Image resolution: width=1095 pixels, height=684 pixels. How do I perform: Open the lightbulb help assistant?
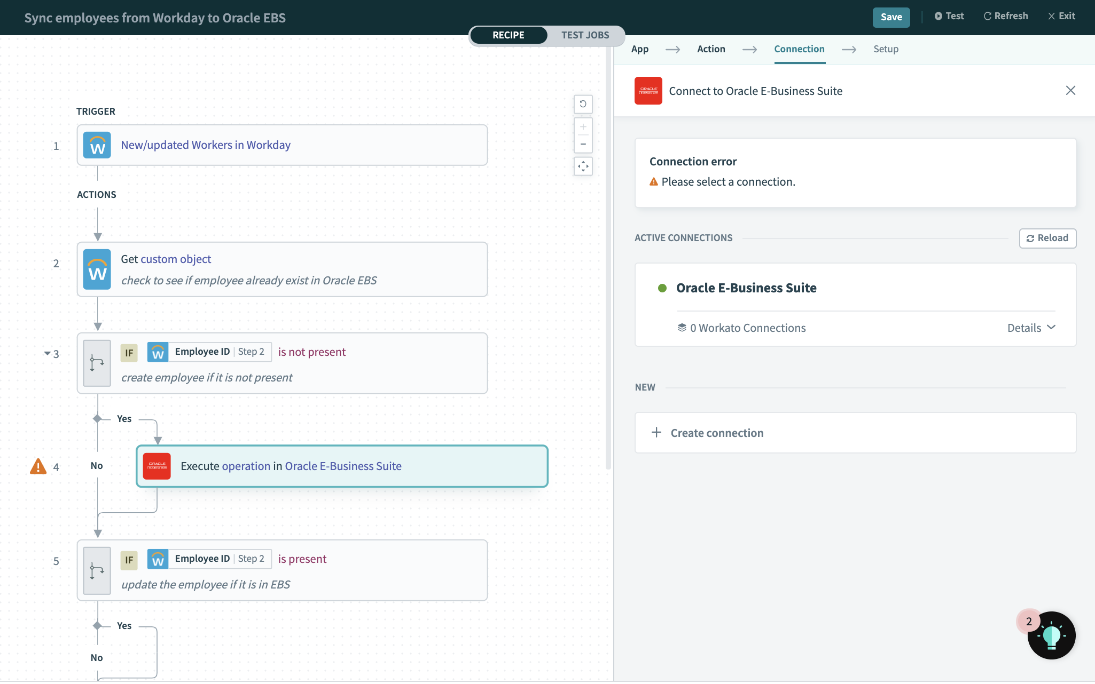[x=1051, y=635]
